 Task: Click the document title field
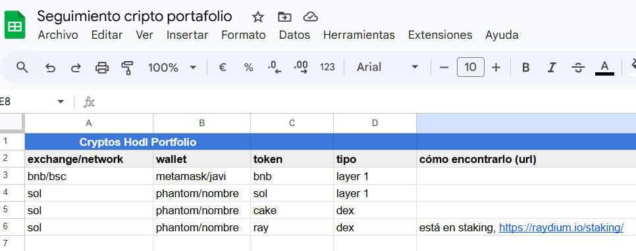click(134, 16)
